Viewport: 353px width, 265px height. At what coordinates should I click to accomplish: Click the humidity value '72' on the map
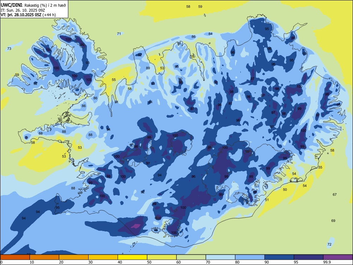329,244
